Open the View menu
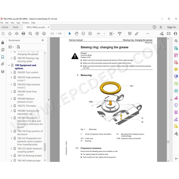The image size is (179, 179). [13, 23]
